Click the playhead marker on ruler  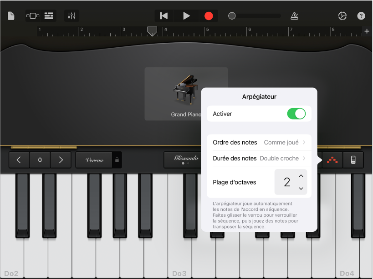152,31
